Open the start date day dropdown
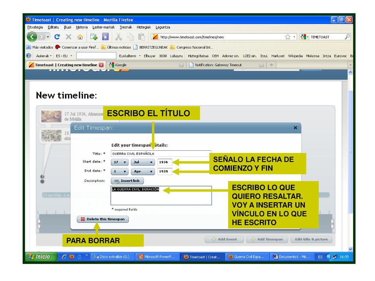Image resolution: width=375 pixels, height=281 pixels. 120,162
